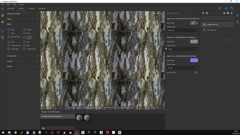Open the Windows Start button
This screenshot has width=240, height=135.
click(x=3, y=132)
